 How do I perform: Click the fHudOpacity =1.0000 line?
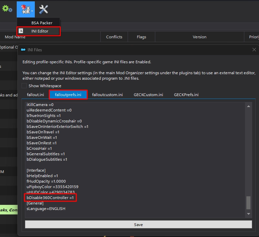pyautogui.click(x=46, y=181)
